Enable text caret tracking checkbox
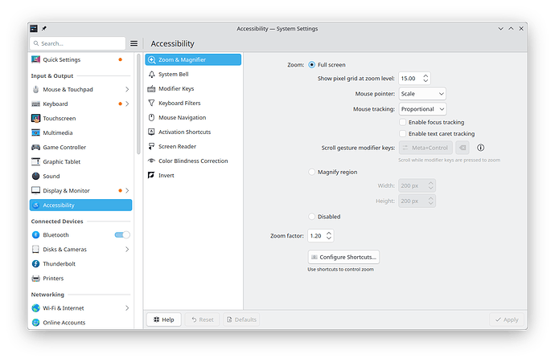This screenshot has height=362, width=555. 403,133
